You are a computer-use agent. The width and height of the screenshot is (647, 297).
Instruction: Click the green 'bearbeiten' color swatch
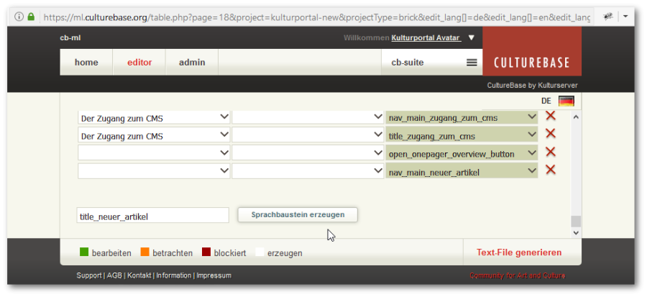click(84, 252)
